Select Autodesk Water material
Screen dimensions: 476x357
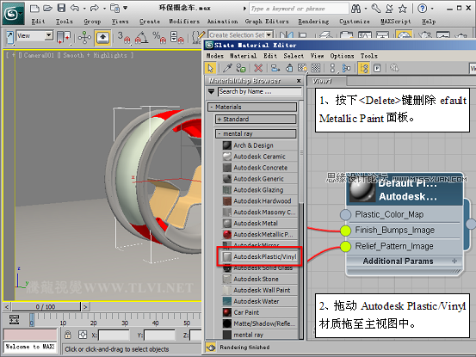coord(260,301)
